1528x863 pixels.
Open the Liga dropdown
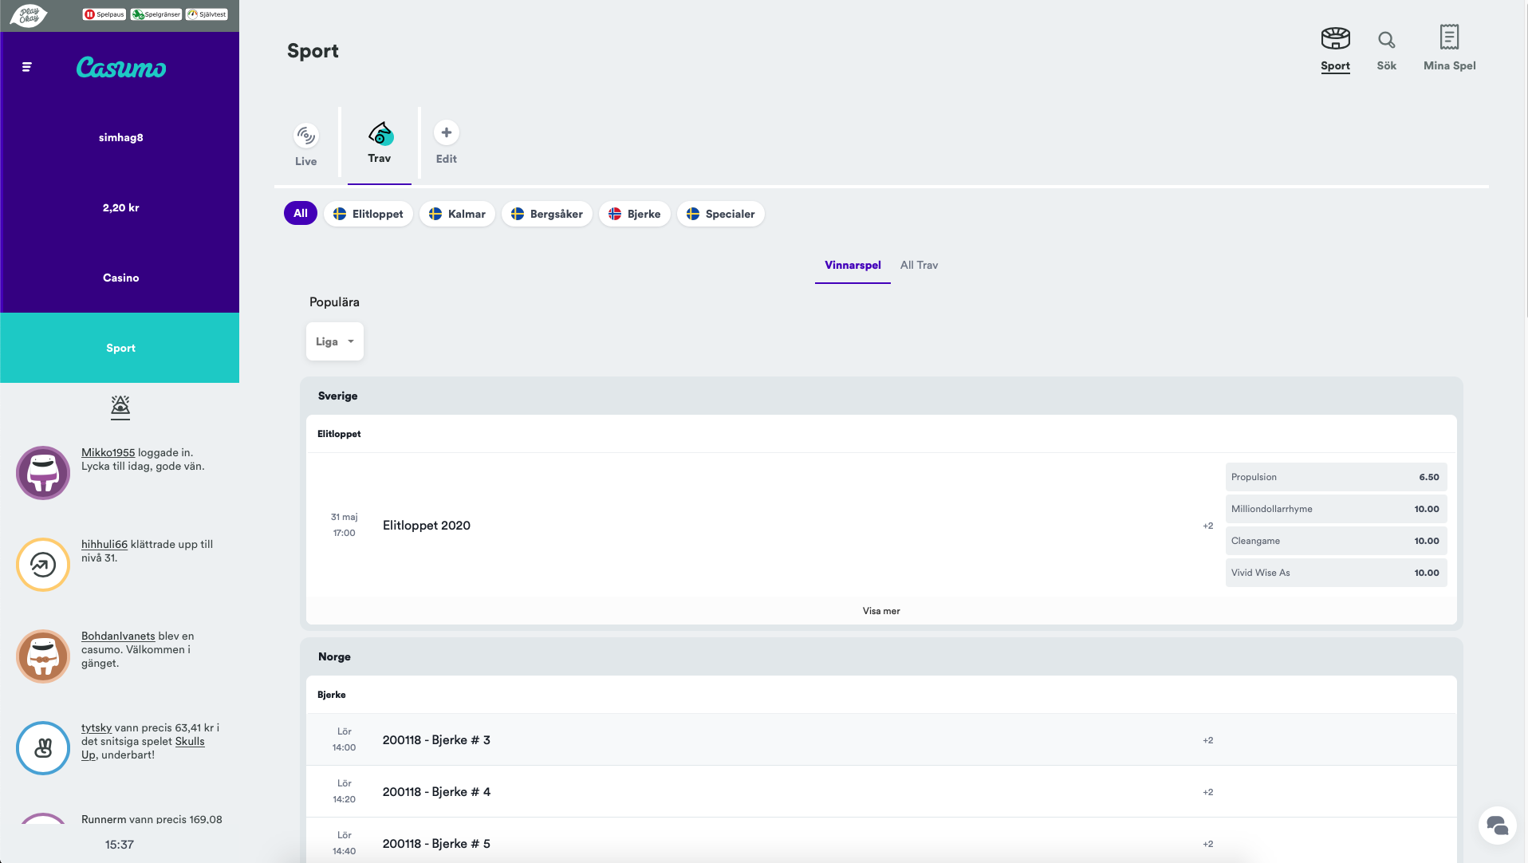[334, 341]
